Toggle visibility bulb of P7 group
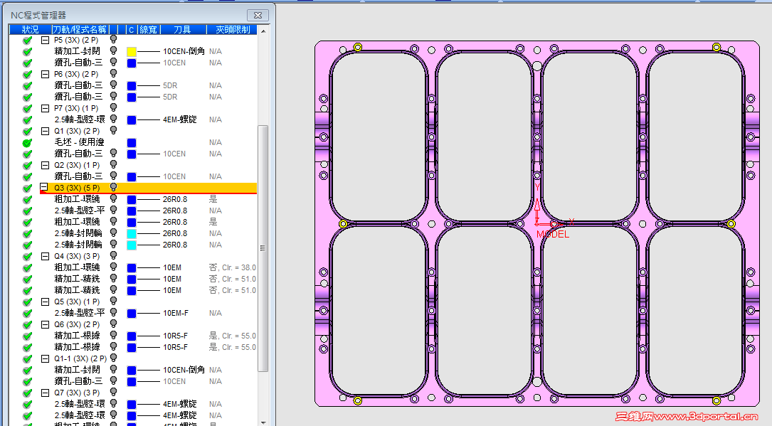772x426 pixels. 113,107
